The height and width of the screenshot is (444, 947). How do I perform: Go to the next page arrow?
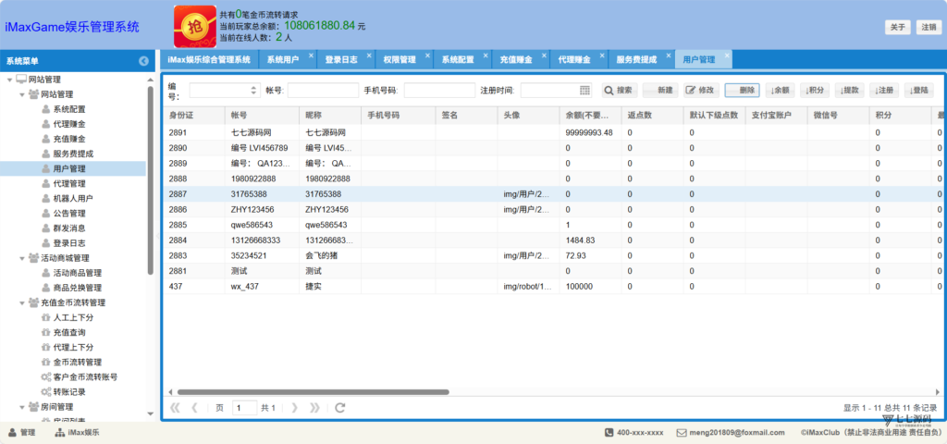tap(294, 408)
